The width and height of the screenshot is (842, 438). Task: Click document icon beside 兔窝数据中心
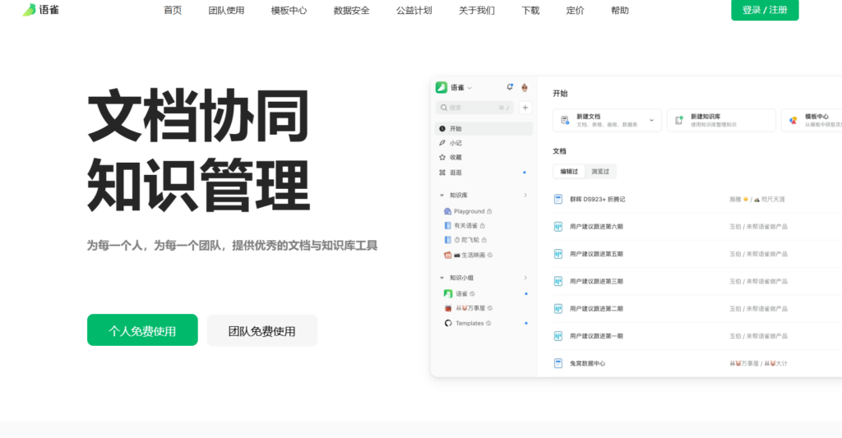coord(558,363)
